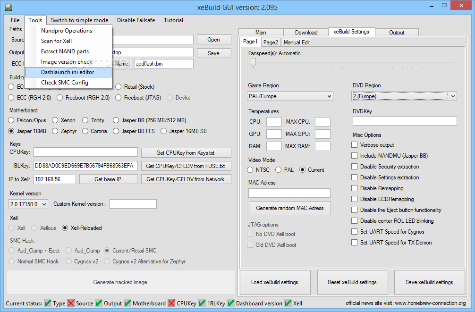Click Get CPUKey/CFLDV from Network
The height and width of the screenshot is (312, 475).
click(x=186, y=179)
